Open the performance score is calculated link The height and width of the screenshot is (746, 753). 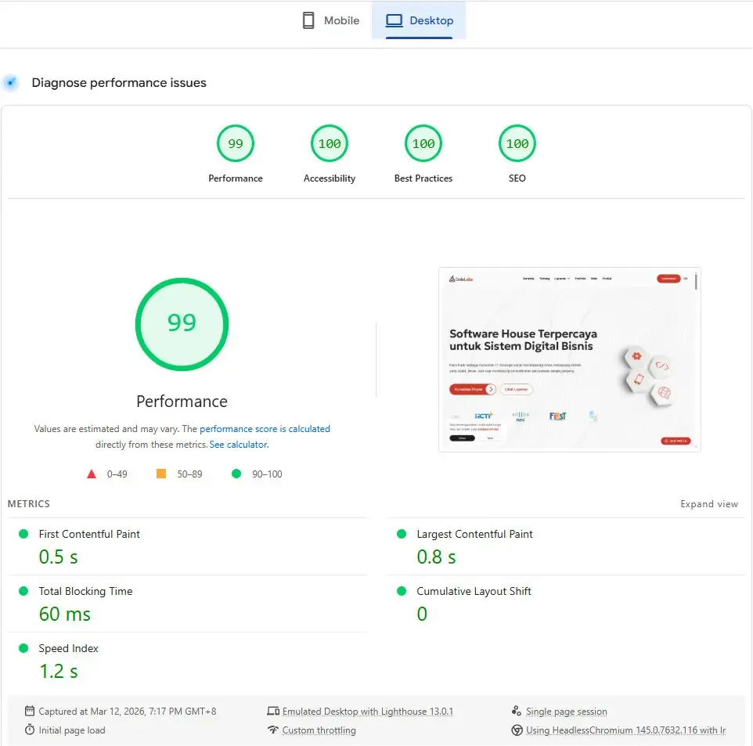click(265, 428)
